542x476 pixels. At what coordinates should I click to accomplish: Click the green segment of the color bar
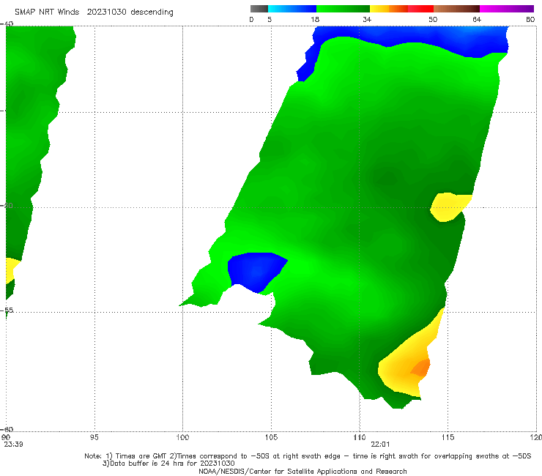click(343, 9)
